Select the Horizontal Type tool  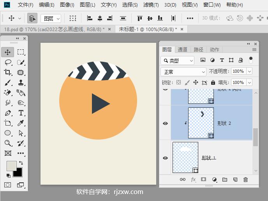tap(21, 113)
